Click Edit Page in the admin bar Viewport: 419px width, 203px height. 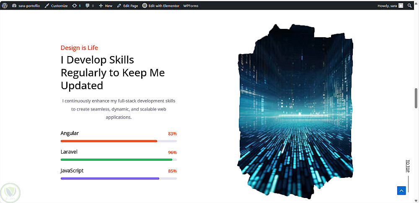(x=127, y=5)
